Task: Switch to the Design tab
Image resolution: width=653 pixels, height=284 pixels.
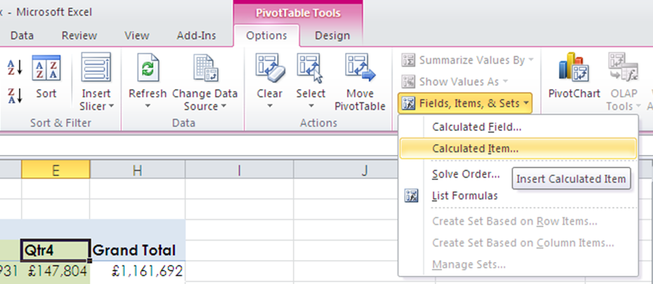Action: [x=332, y=36]
